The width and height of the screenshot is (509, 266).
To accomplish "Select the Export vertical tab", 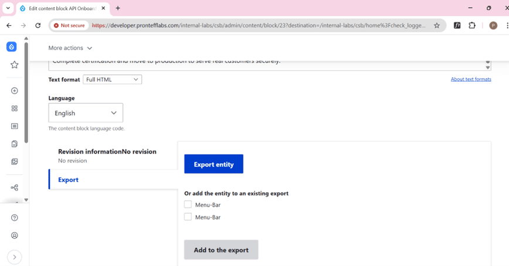I will [68, 180].
